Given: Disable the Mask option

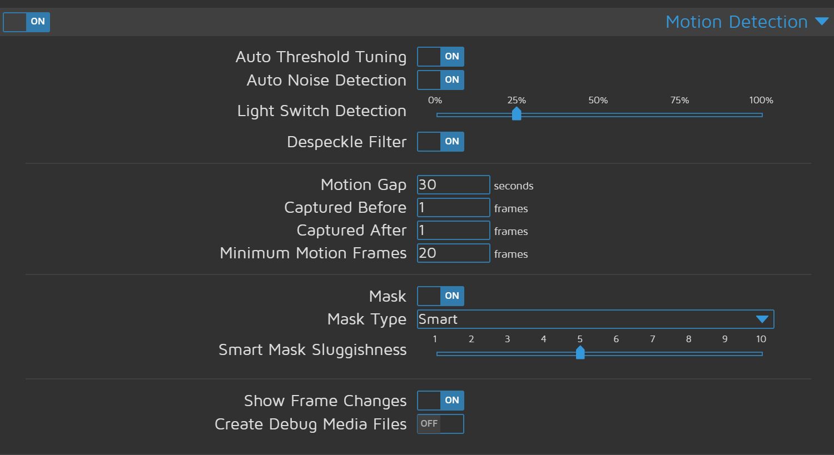Looking at the screenshot, I should coord(440,296).
